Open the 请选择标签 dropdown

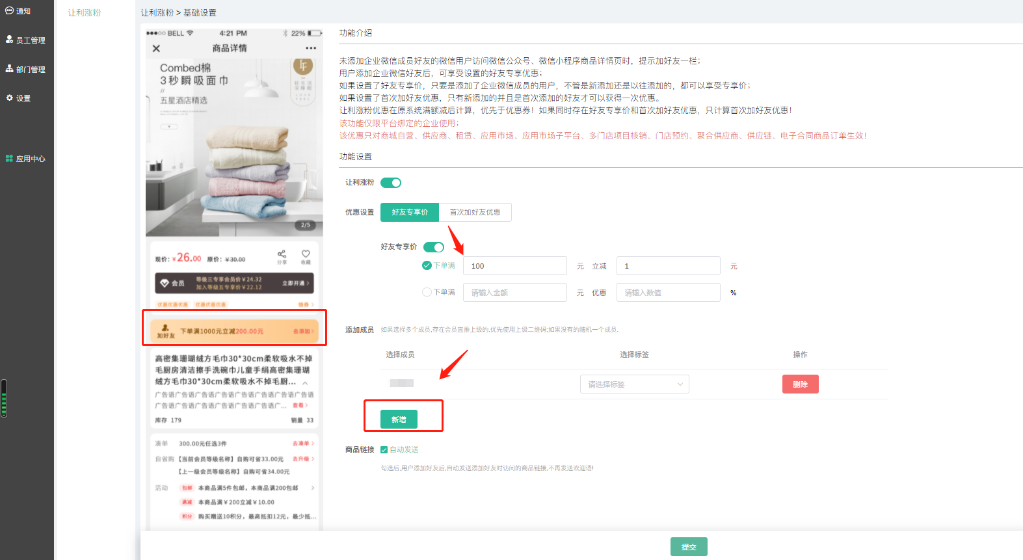coord(634,384)
